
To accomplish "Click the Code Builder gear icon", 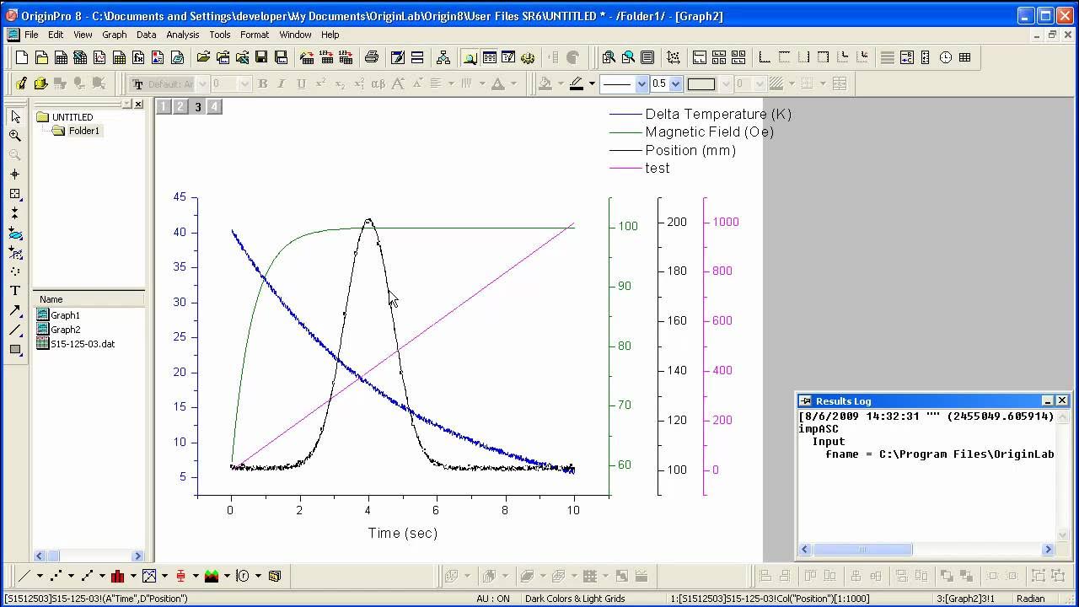I will tap(528, 57).
